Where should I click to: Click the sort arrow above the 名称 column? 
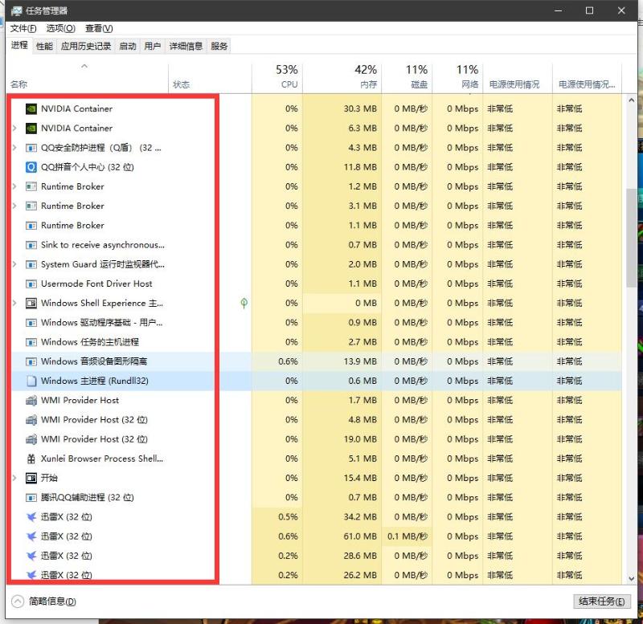click(84, 66)
